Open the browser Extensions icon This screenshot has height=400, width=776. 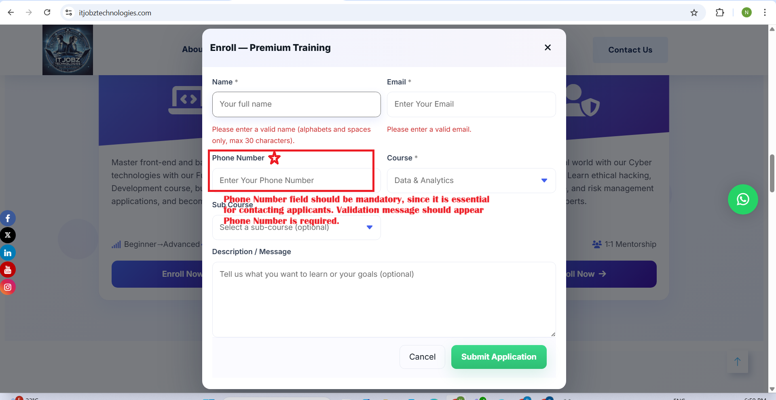tap(720, 13)
